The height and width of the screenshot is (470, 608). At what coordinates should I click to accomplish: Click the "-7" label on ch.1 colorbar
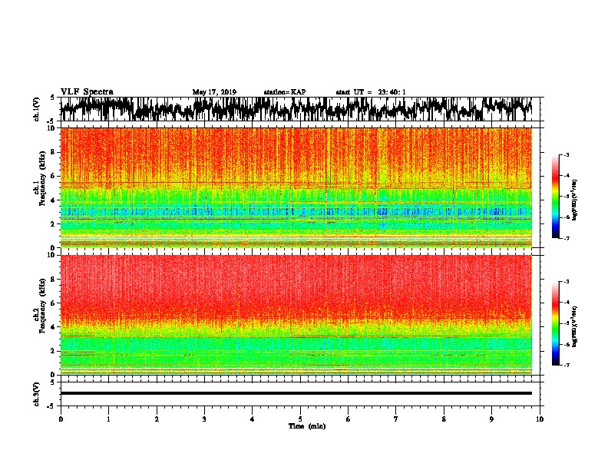[566, 238]
